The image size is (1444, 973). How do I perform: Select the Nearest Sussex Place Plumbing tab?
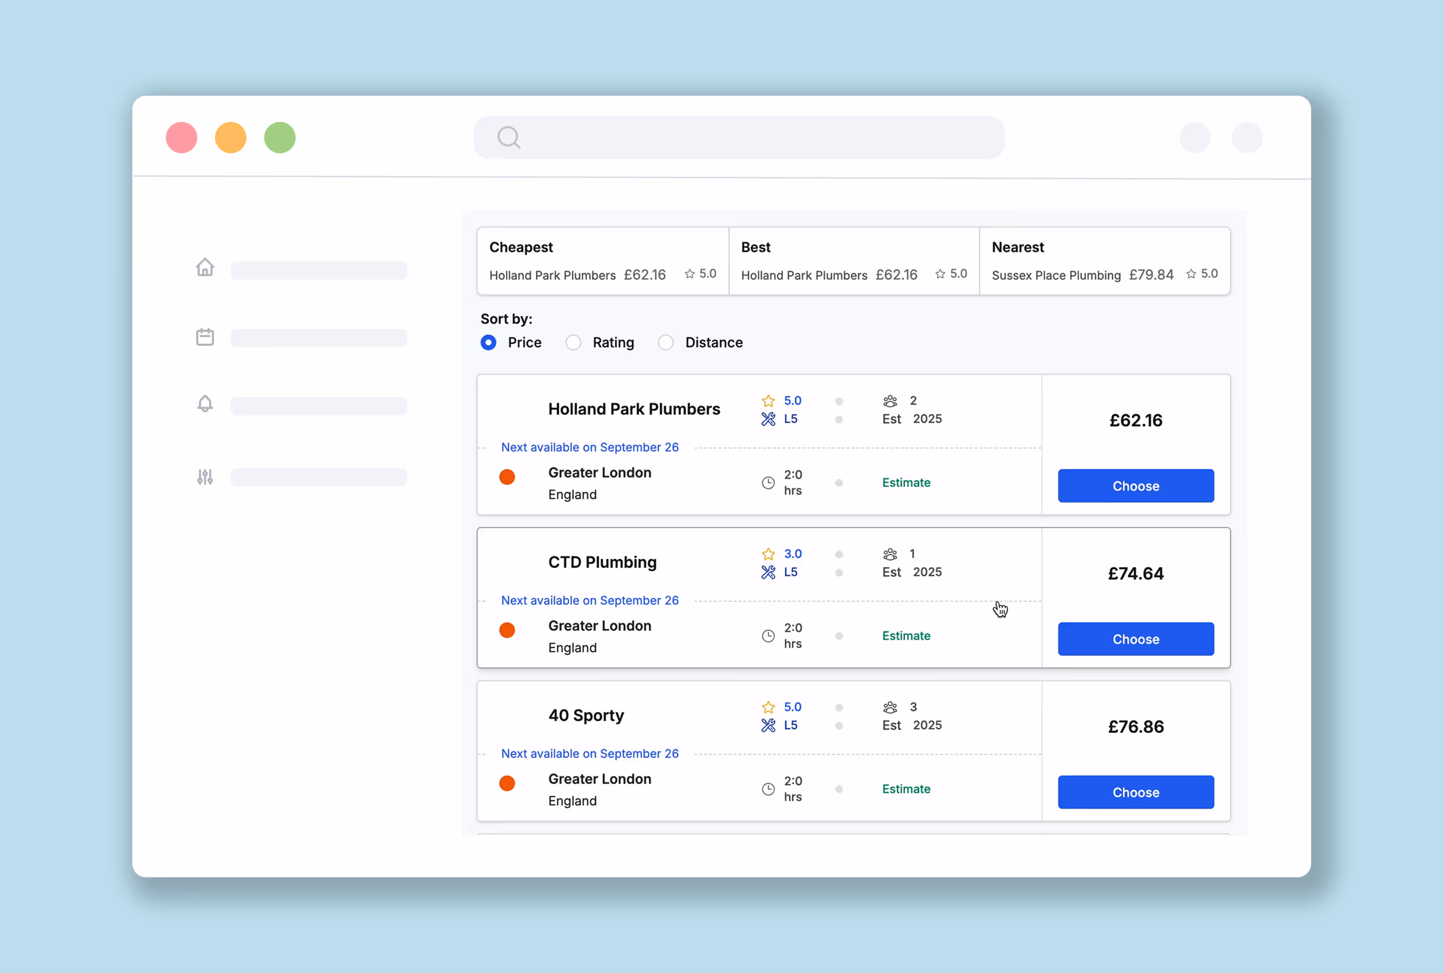click(x=1104, y=261)
